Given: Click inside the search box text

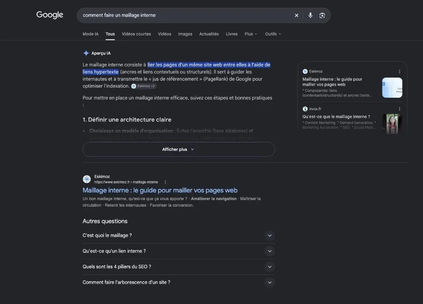Looking at the screenshot, I should (x=119, y=15).
